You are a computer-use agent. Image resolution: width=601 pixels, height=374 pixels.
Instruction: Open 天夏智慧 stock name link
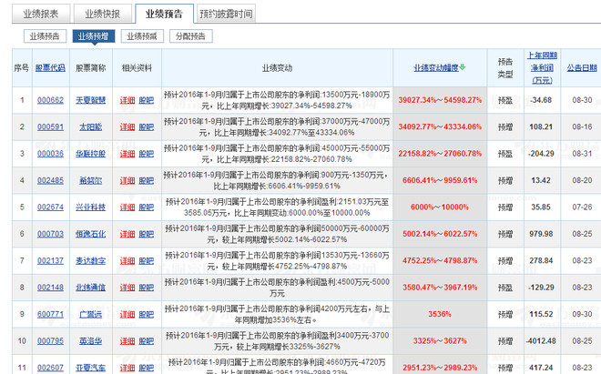tap(90, 100)
